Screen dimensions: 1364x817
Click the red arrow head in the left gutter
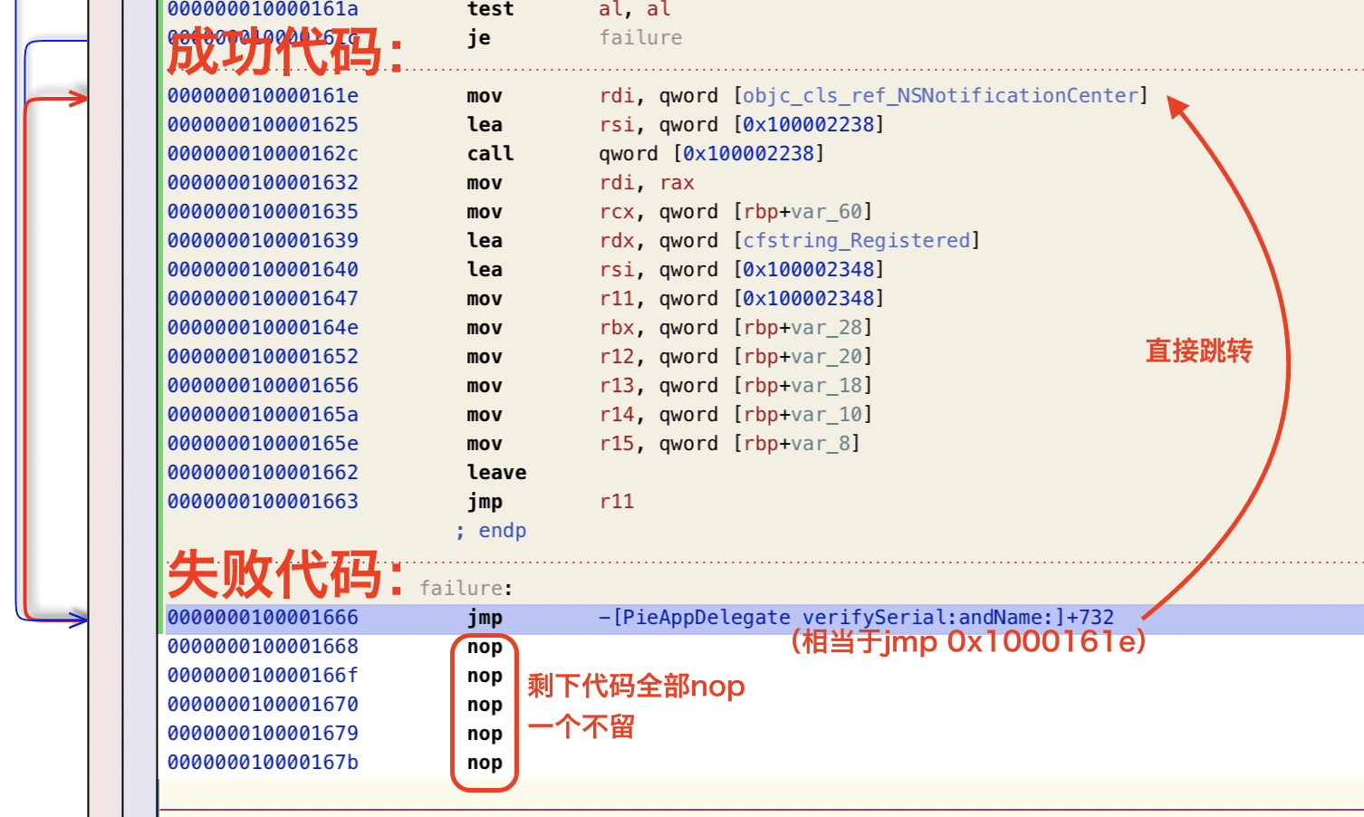(x=78, y=98)
